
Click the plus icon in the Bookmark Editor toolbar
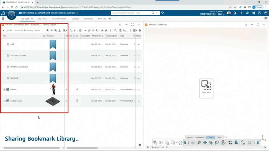pyautogui.click(x=52, y=30)
